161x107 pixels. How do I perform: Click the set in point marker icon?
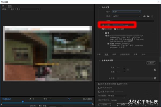click(30, 99)
